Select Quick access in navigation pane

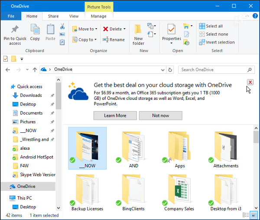[29, 86]
